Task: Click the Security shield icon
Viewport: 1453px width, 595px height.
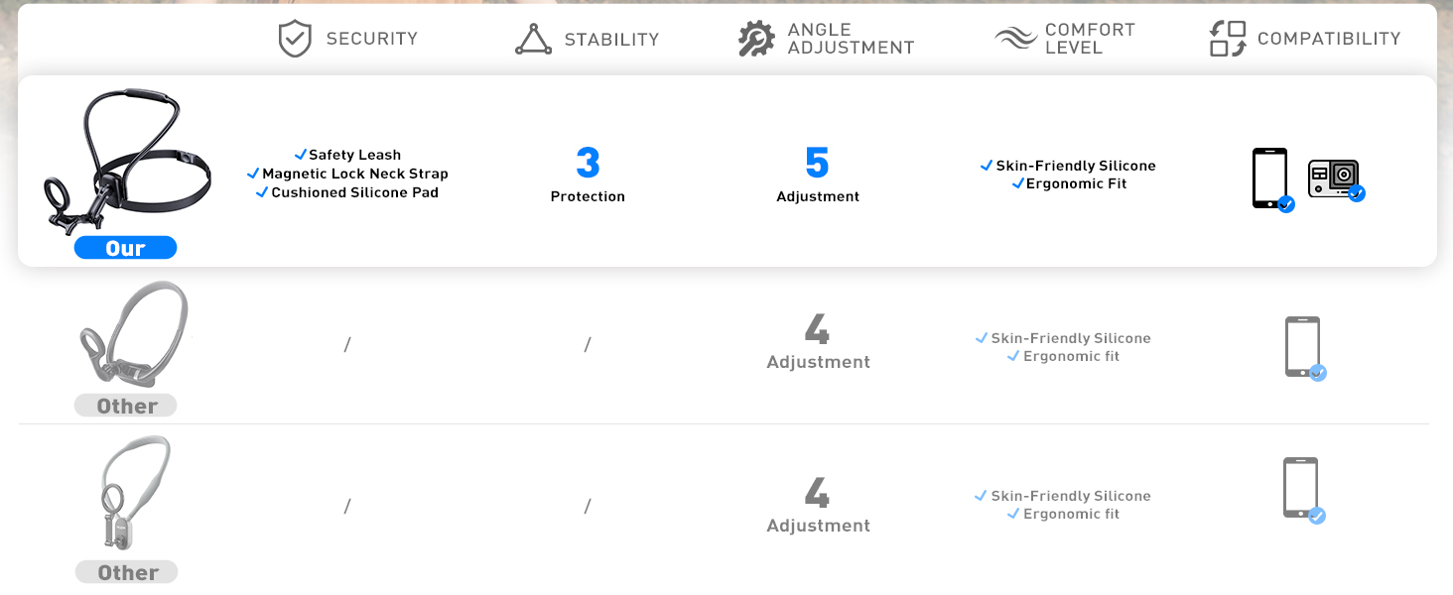Action: [295, 40]
